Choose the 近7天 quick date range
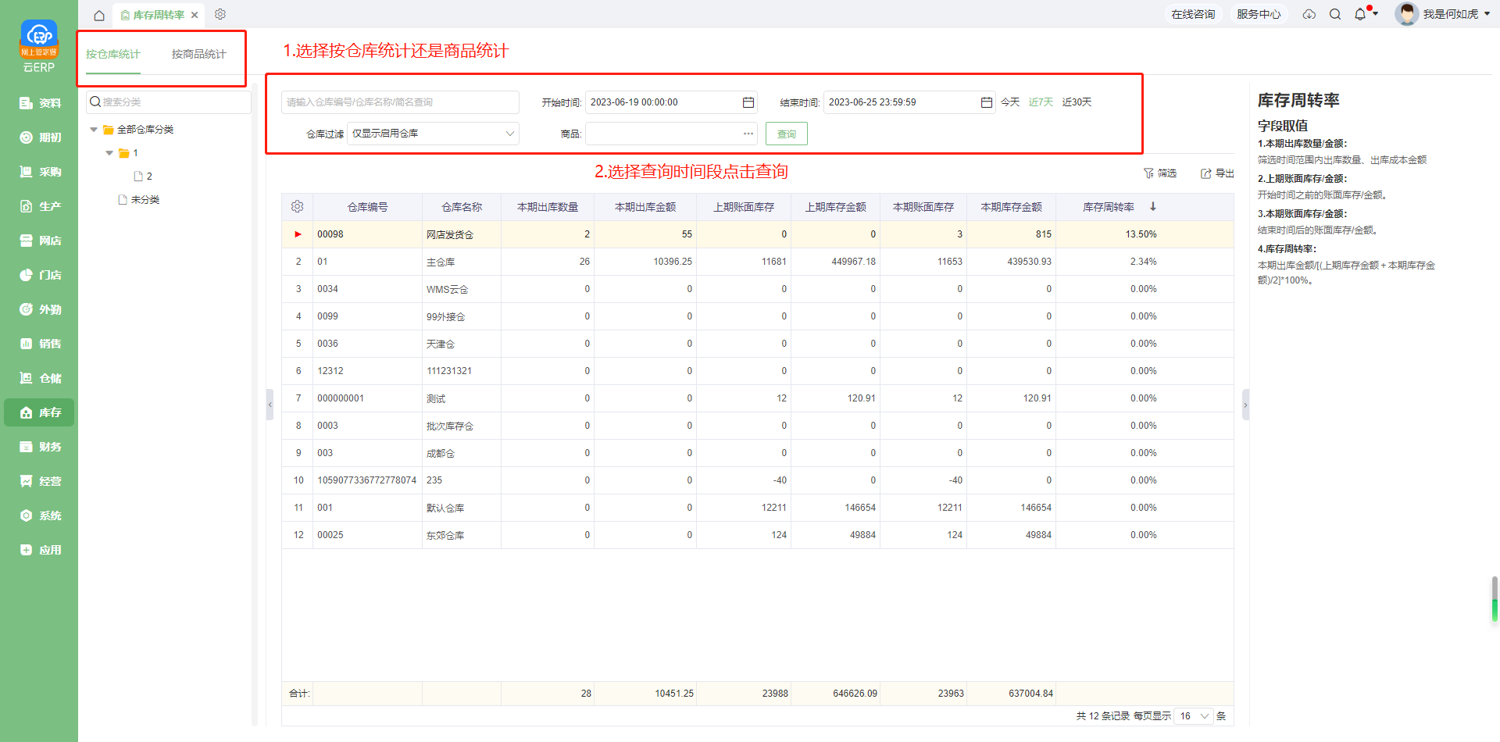The width and height of the screenshot is (1500, 742). 1041,102
